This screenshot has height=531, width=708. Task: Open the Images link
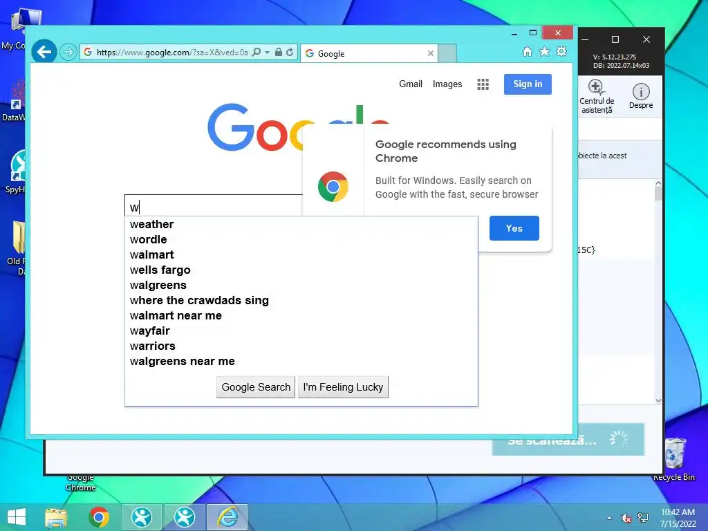click(x=447, y=84)
